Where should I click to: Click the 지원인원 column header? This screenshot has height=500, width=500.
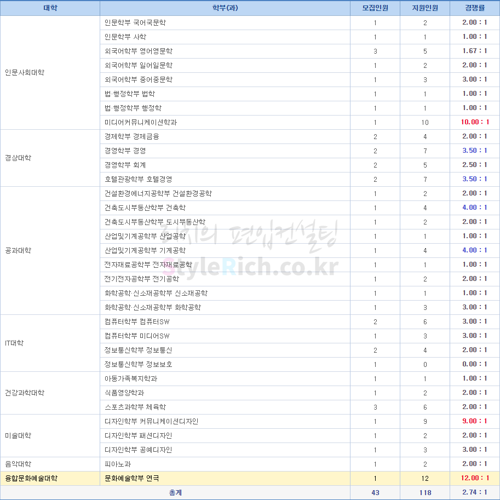(425, 8)
